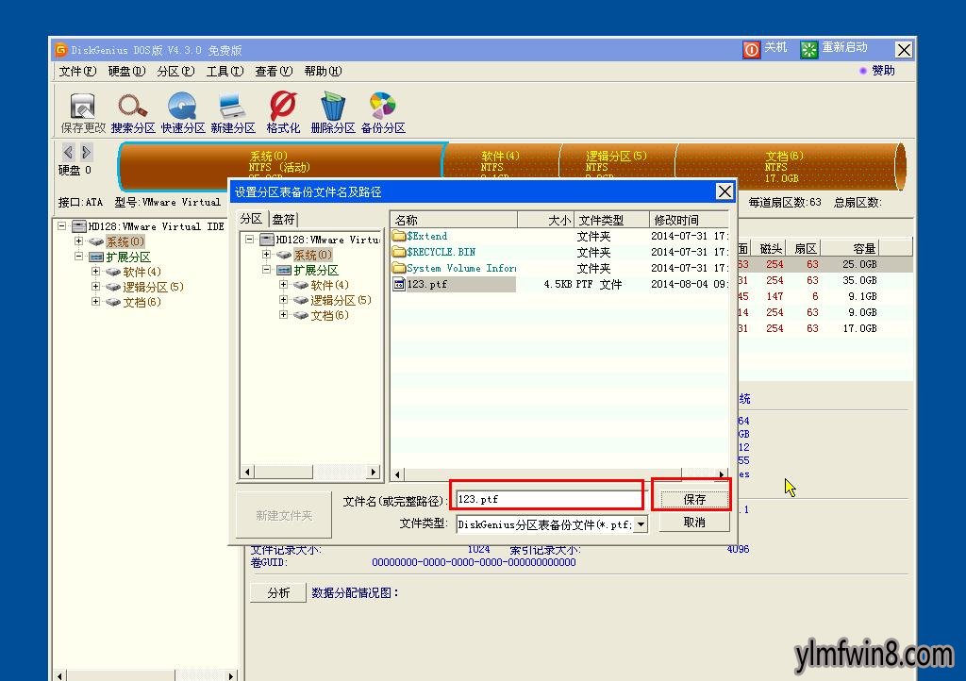Screen dimensions: 966x681
Task: Click the 新建文件夹 new folder button
Action: pos(284,515)
